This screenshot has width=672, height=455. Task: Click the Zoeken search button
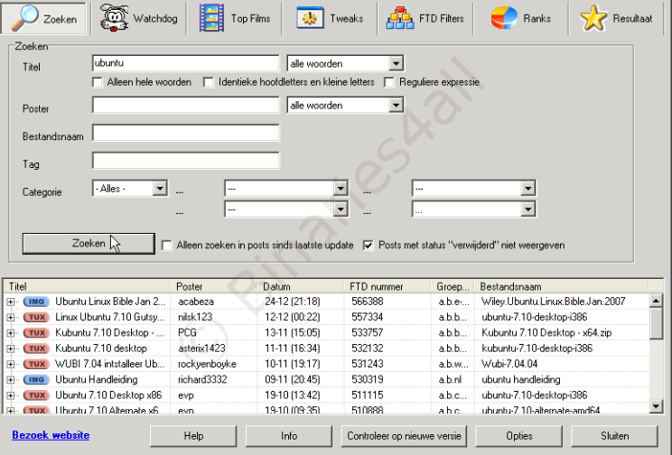tap(89, 244)
